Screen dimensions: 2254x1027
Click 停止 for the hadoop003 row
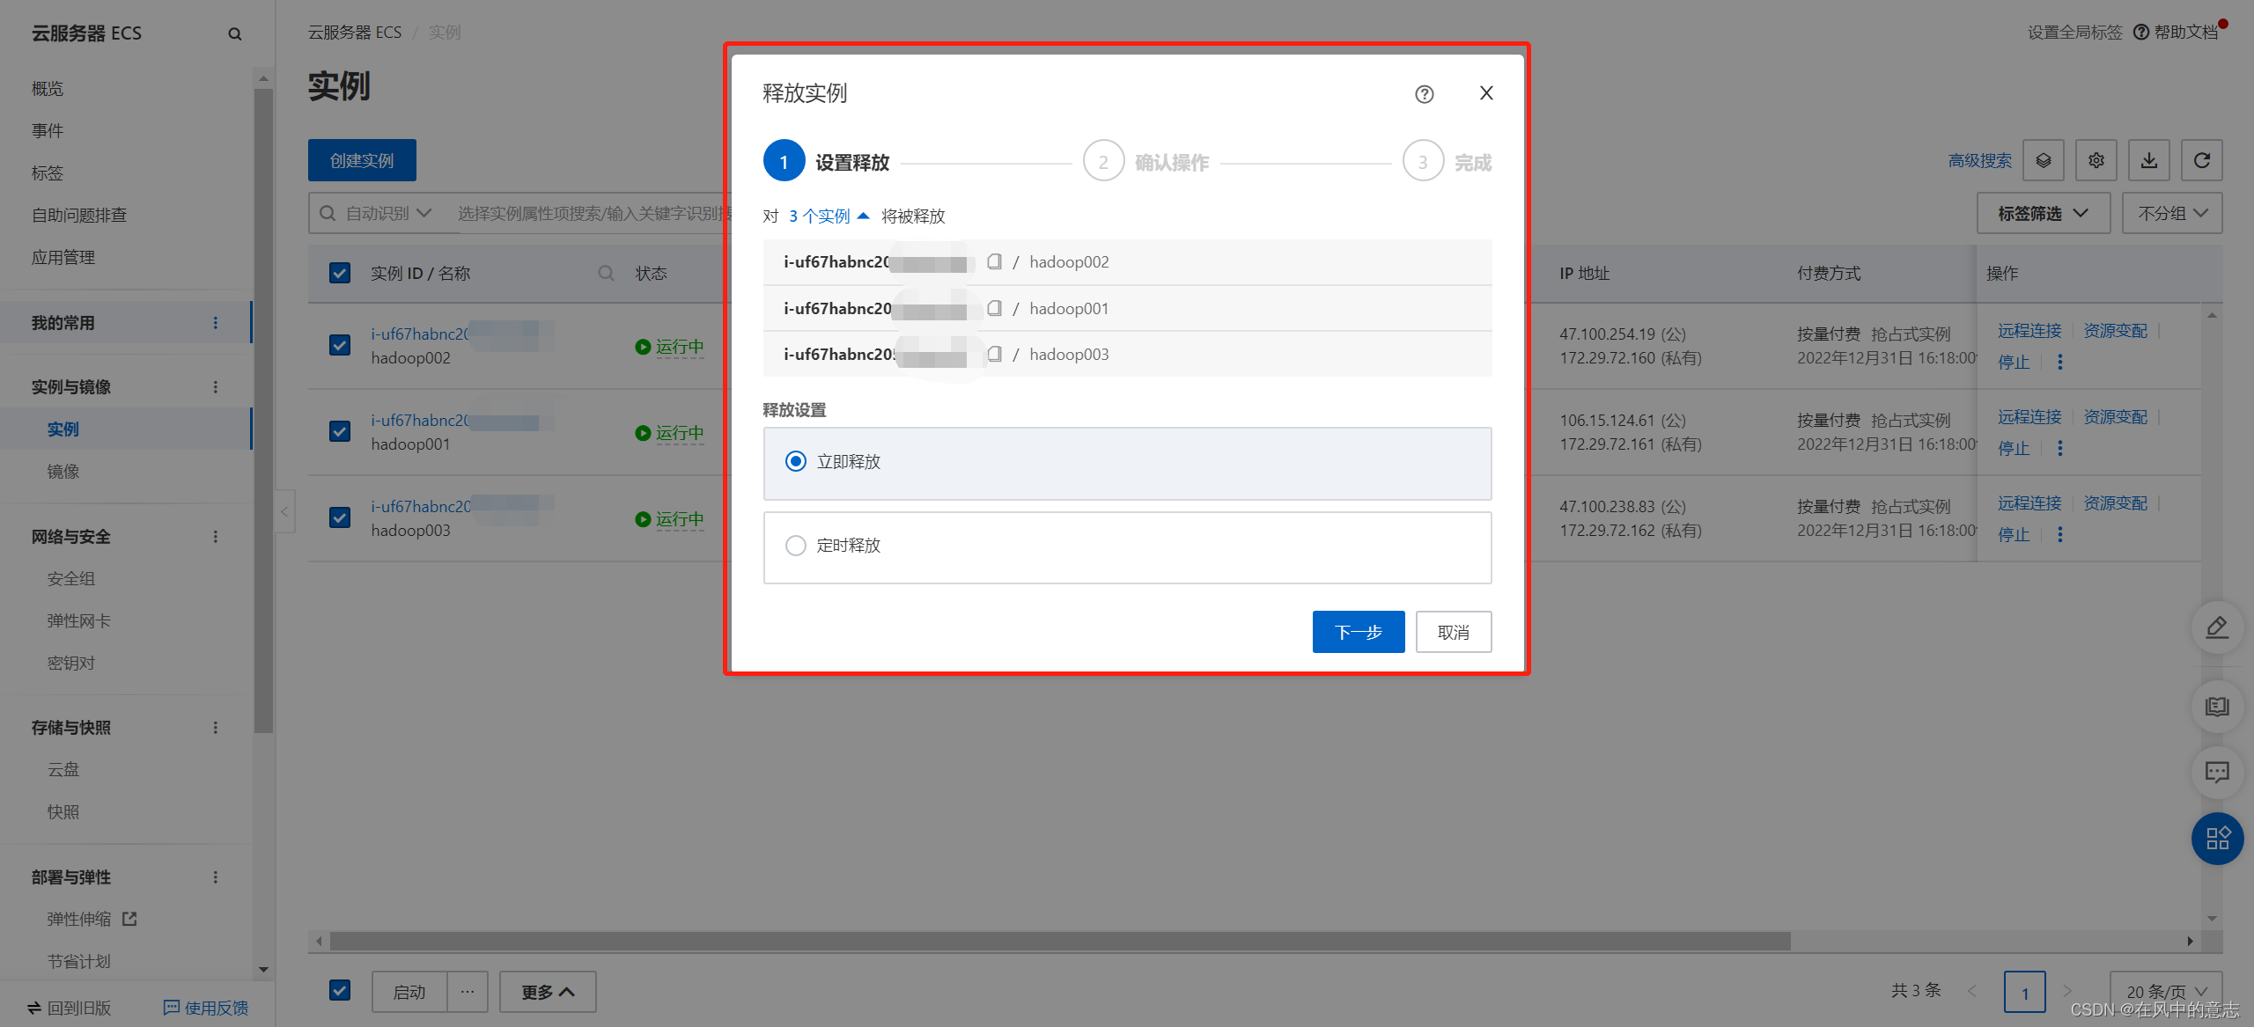pyautogui.click(x=2014, y=535)
